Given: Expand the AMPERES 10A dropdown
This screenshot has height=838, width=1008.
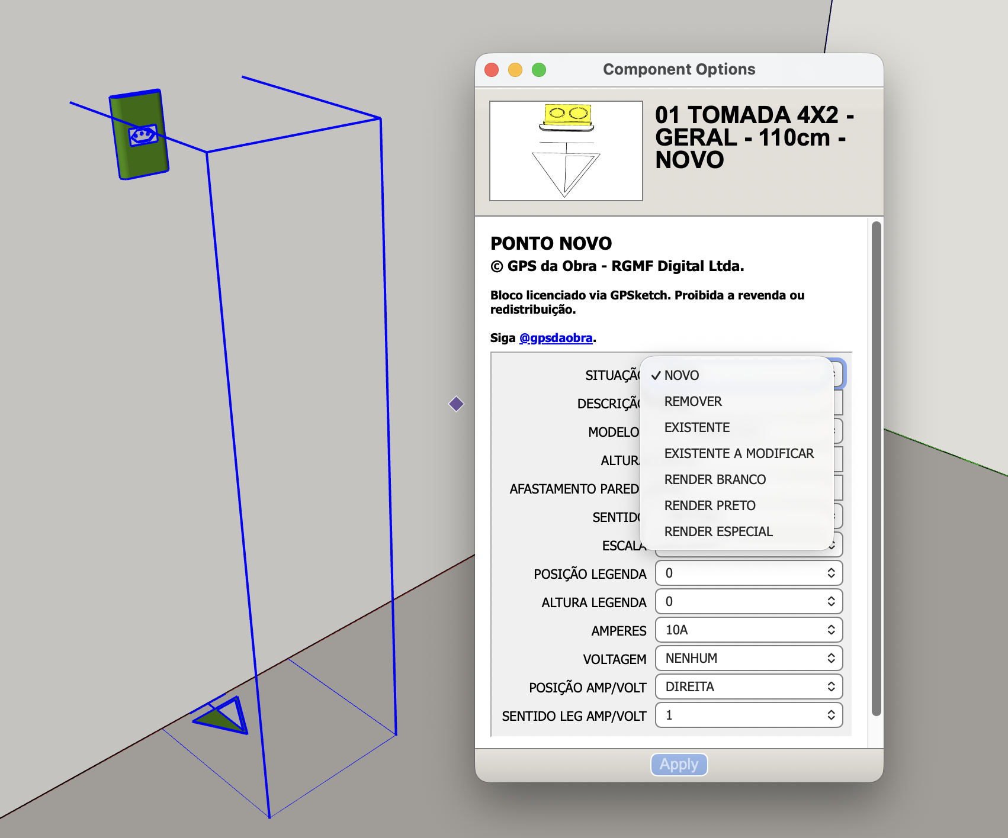Looking at the screenshot, I should tap(749, 630).
